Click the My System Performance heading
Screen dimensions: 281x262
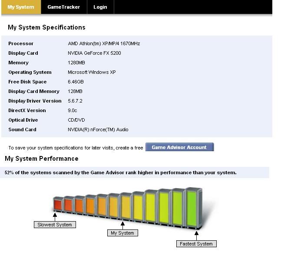tap(42, 159)
